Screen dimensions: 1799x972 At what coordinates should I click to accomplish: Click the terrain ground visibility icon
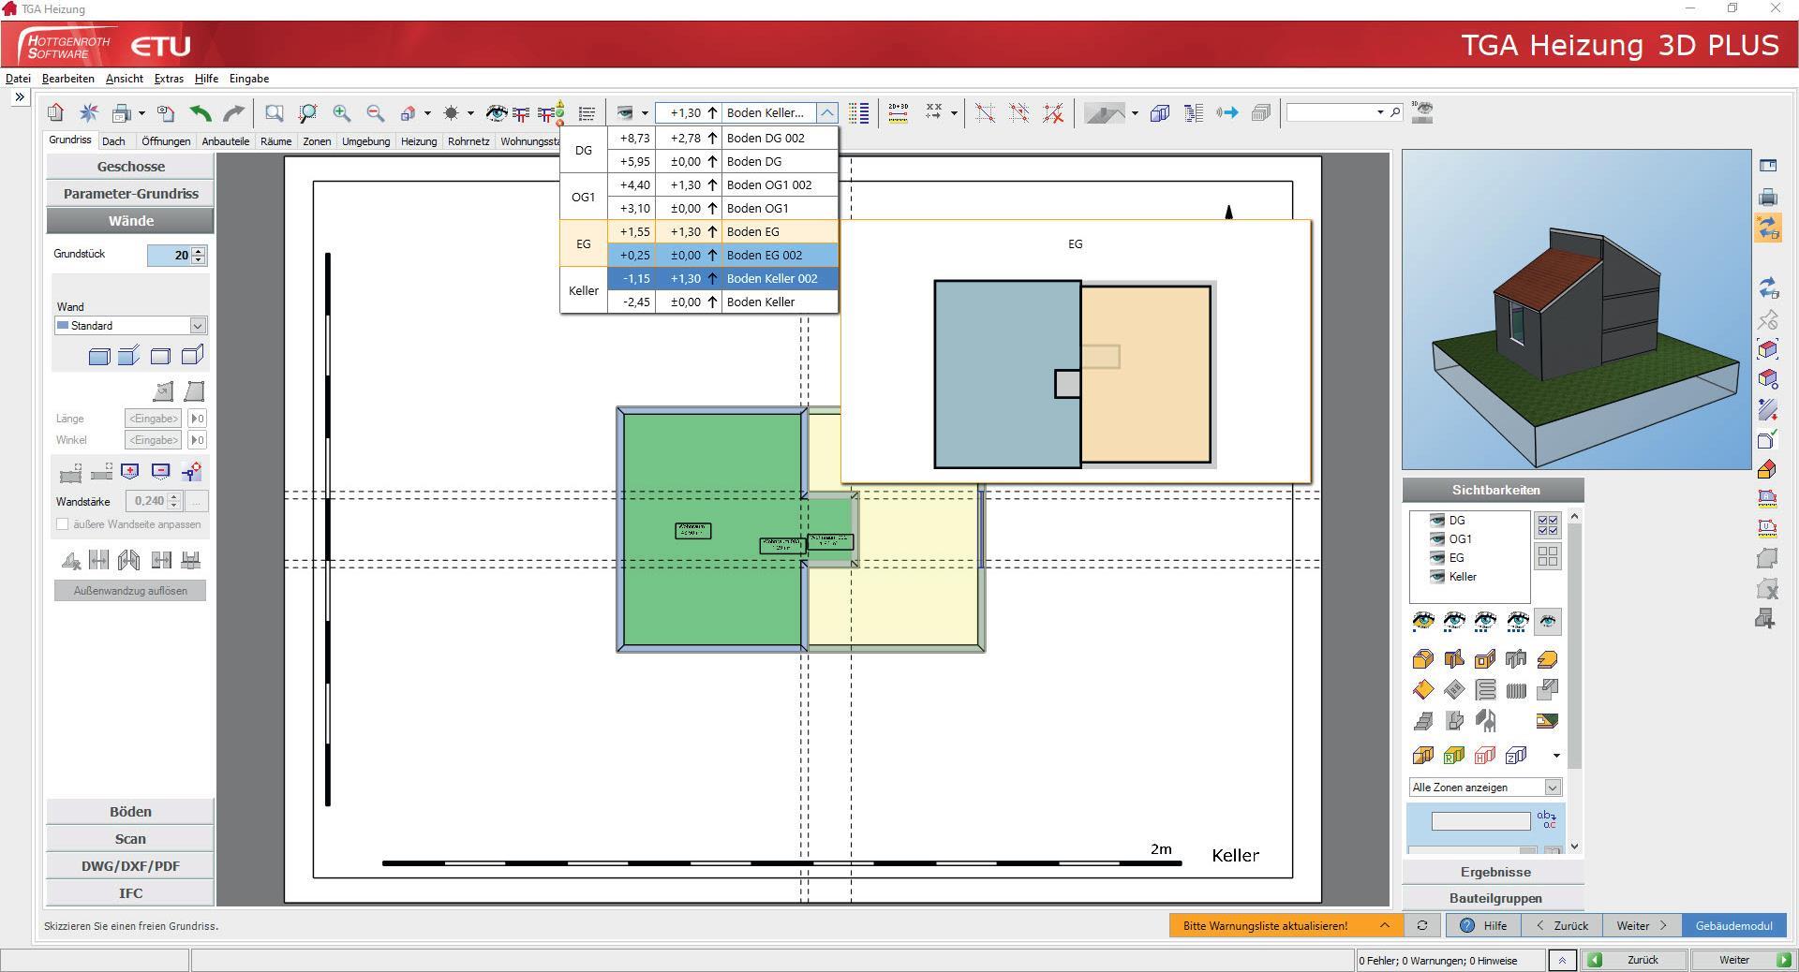[1547, 722]
